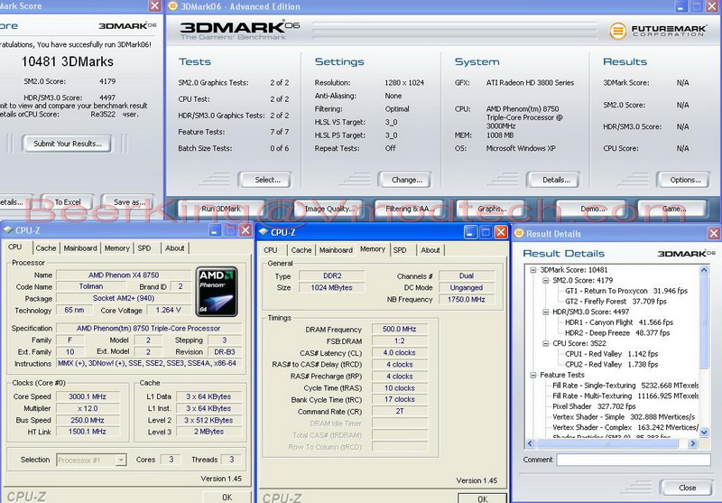Click Select... under Tests
Image resolution: width=722 pixels, height=503 pixels.
(265, 180)
